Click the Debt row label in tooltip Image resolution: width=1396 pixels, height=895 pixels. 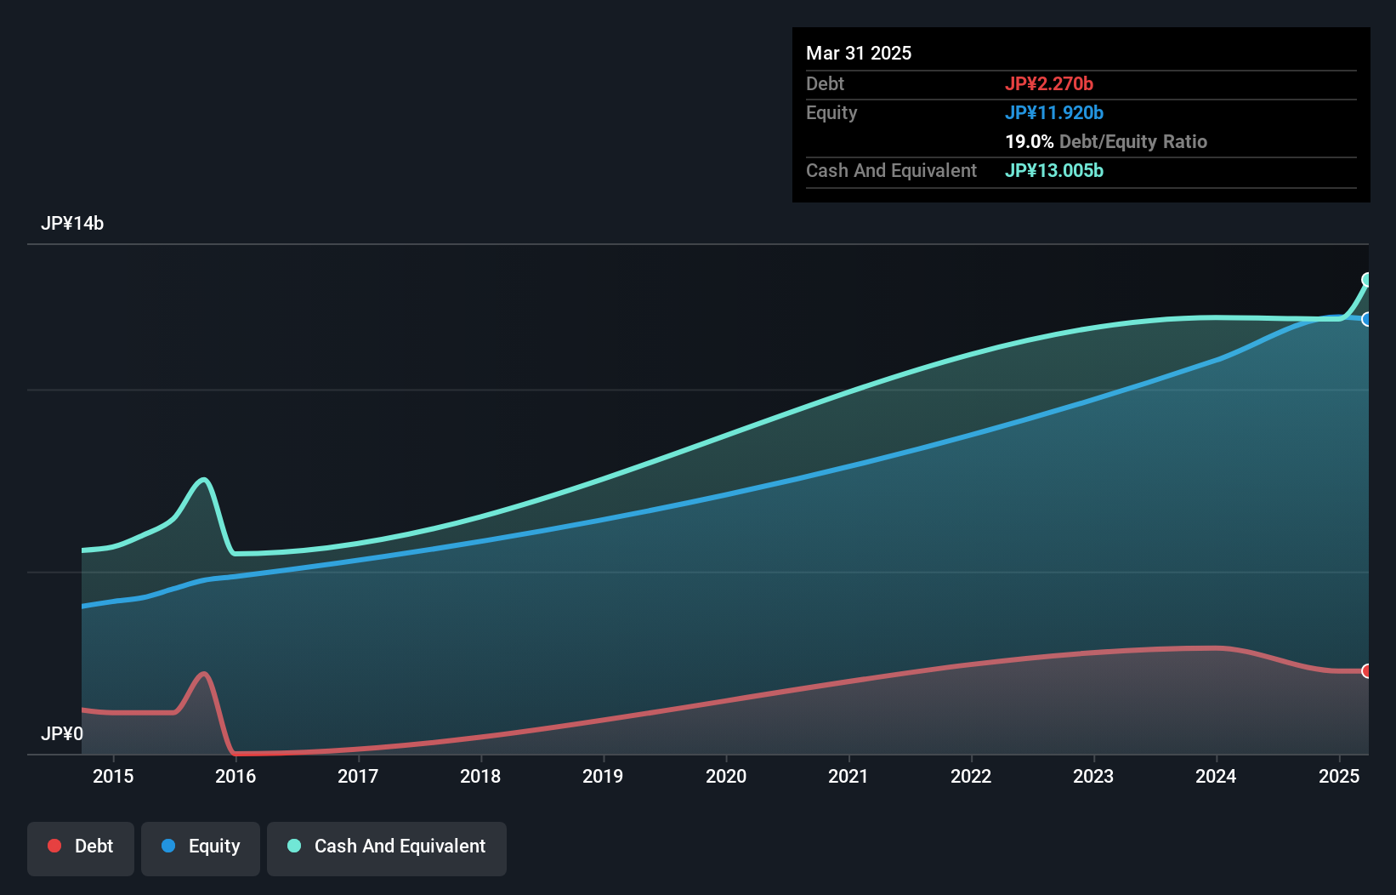point(825,83)
